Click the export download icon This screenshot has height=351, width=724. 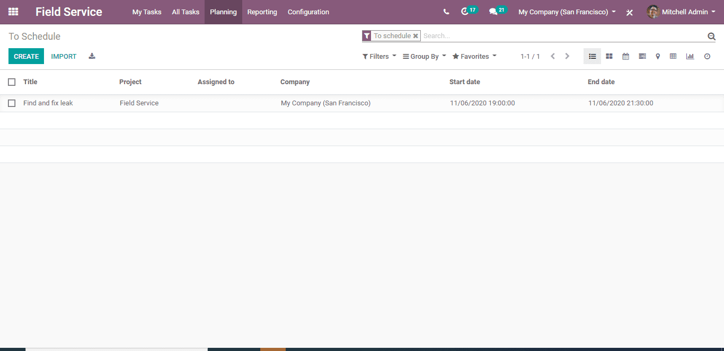point(92,56)
